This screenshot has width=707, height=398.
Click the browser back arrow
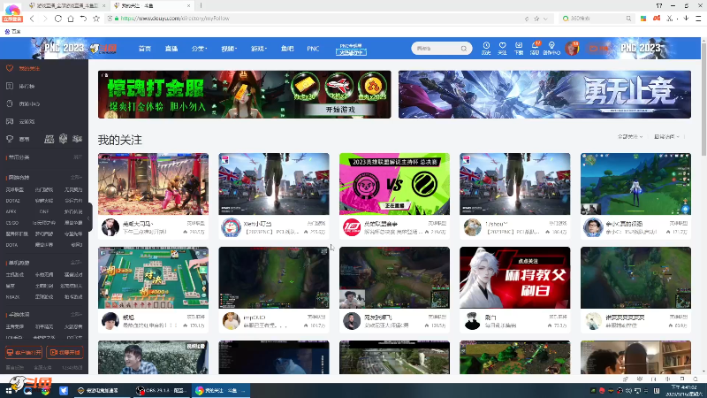click(32, 19)
